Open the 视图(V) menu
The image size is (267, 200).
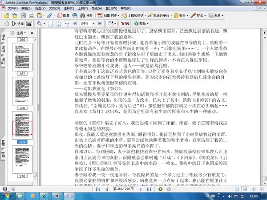[x=40, y=8]
